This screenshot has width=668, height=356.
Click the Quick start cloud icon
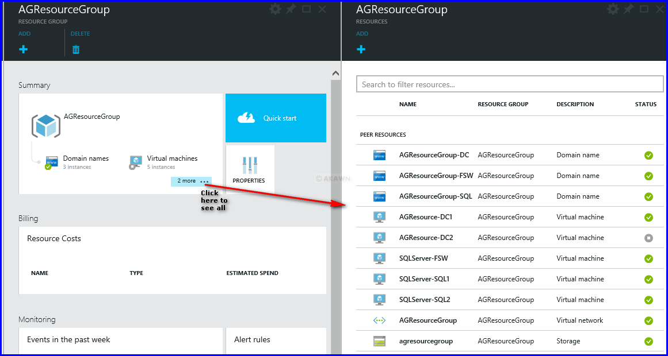click(x=247, y=118)
